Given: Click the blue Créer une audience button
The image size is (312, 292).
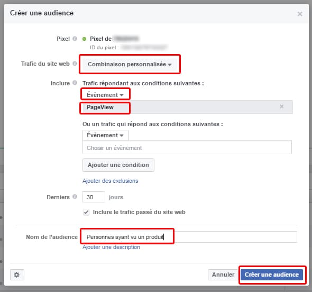Looking at the screenshot, I should pos(272,275).
